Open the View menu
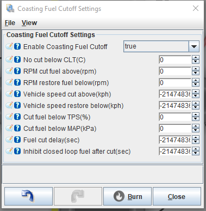The height and width of the screenshot is (211, 206). coord(29,23)
